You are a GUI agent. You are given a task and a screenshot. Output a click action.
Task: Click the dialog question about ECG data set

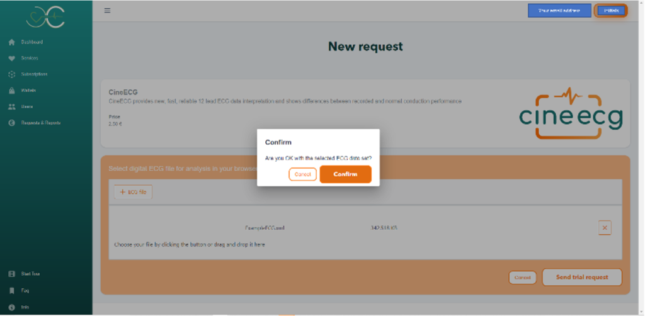(318, 158)
